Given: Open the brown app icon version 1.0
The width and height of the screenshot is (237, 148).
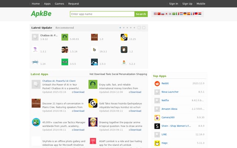Looking at the screenshot, I should [x=94, y=37].
